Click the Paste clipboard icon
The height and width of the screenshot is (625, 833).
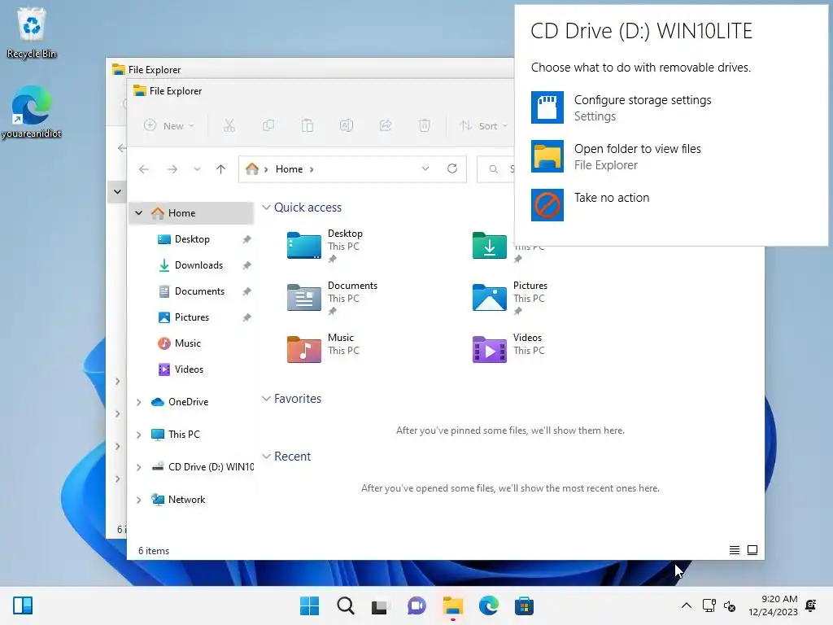(307, 126)
